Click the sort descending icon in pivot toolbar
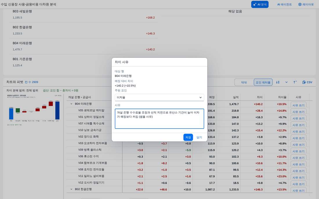The width and height of the screenshot is (319, 199). coord(278,82)
